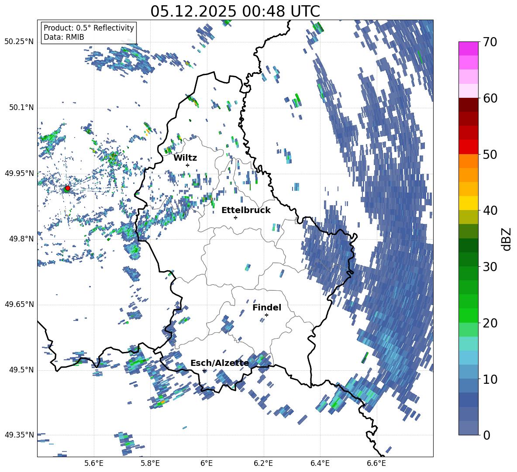
Task: Click the 6.6°E longitude tick label
Action: pos(376,464)
